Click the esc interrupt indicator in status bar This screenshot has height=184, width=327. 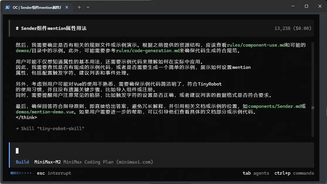coord(54,173)
